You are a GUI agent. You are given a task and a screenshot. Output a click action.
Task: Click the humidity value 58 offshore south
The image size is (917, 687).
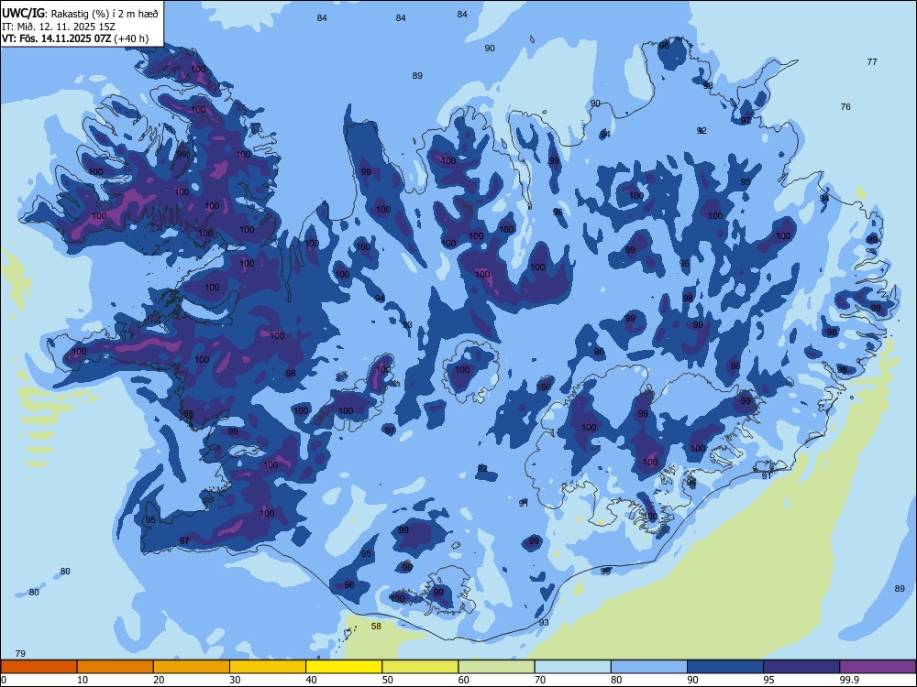376,627
